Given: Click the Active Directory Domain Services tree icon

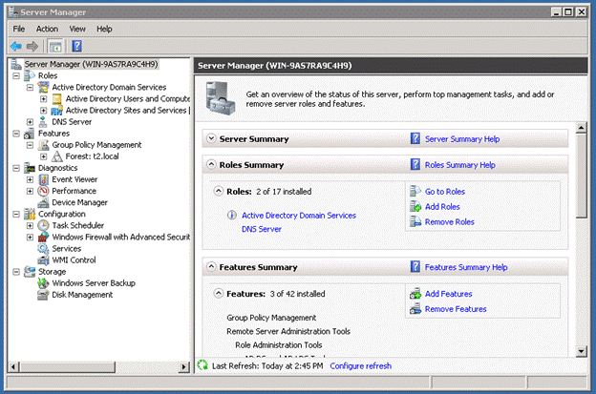Looking at the screenshot, I should (43, 88).
